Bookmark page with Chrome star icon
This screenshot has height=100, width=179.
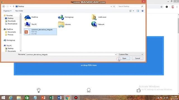tap(161, 7)
